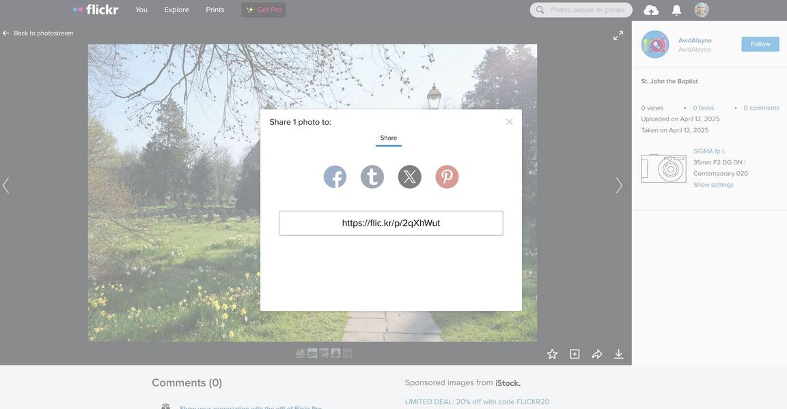The width and height of the screenshot is (787, 409).
Task: Go back to photostream
Action: 38,33
